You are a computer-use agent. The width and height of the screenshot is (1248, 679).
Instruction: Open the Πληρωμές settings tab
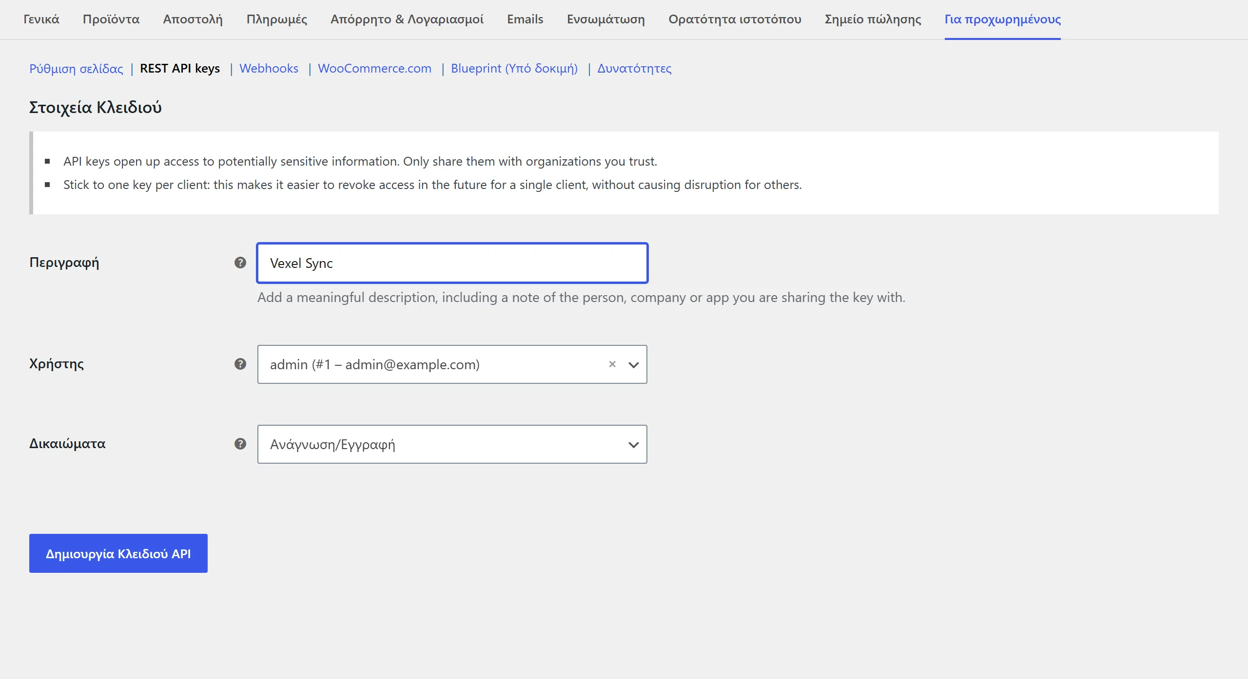tap(276, 19)
